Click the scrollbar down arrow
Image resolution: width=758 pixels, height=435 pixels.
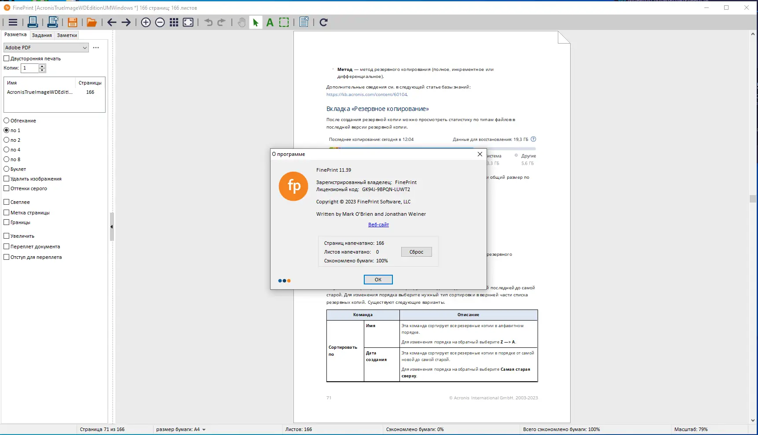(753, 420)
